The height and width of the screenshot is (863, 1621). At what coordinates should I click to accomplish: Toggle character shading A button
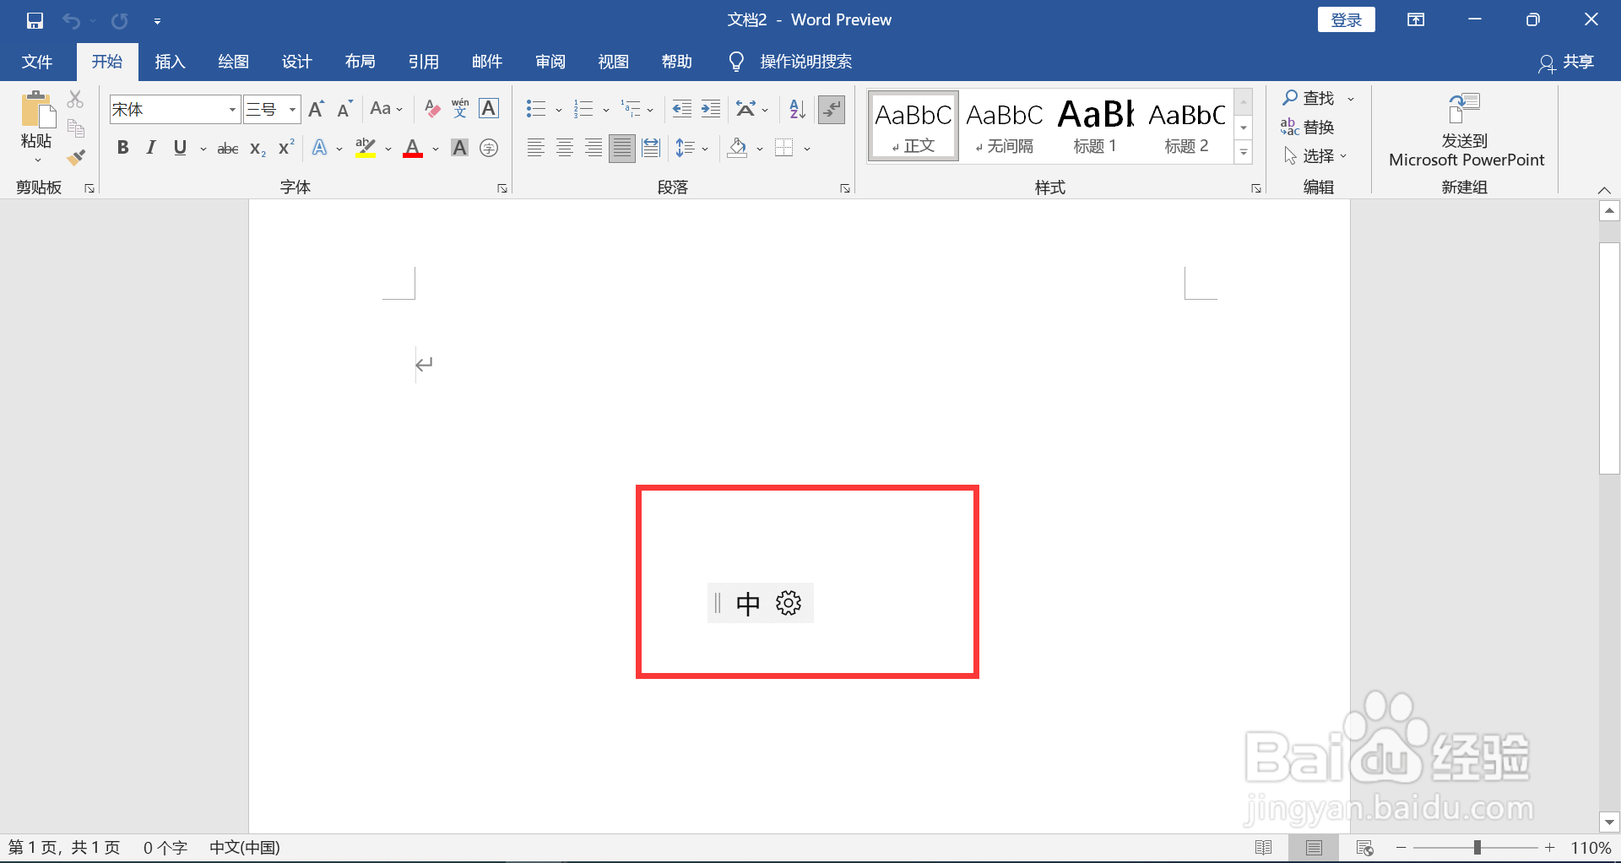click(x=459, y=149)
